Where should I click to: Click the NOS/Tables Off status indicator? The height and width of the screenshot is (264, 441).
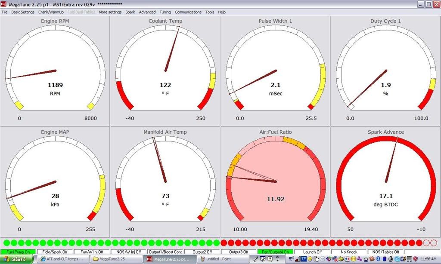coord(385,252)
